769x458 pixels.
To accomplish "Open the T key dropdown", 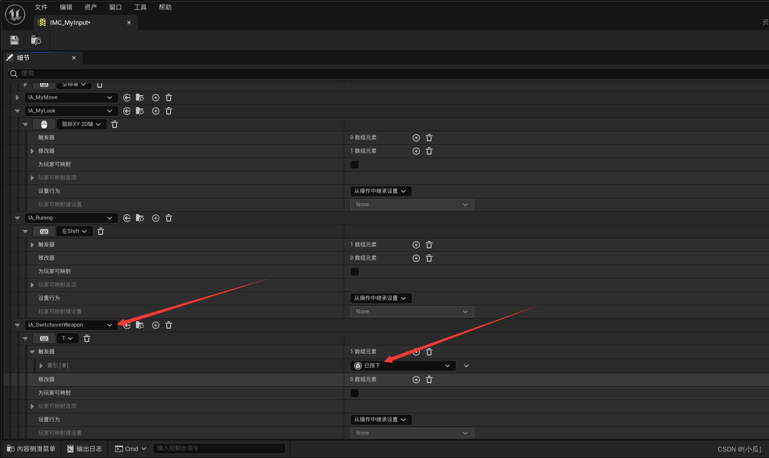I will click(x=67, y=339).
